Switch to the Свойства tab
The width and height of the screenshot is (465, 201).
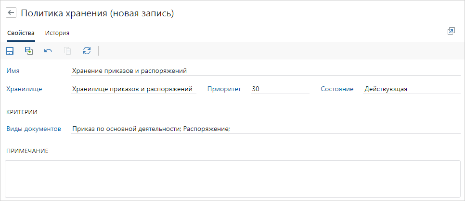click(21, 33)
